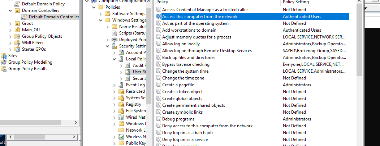Expand the WMI Filters node

pos(10,43)
